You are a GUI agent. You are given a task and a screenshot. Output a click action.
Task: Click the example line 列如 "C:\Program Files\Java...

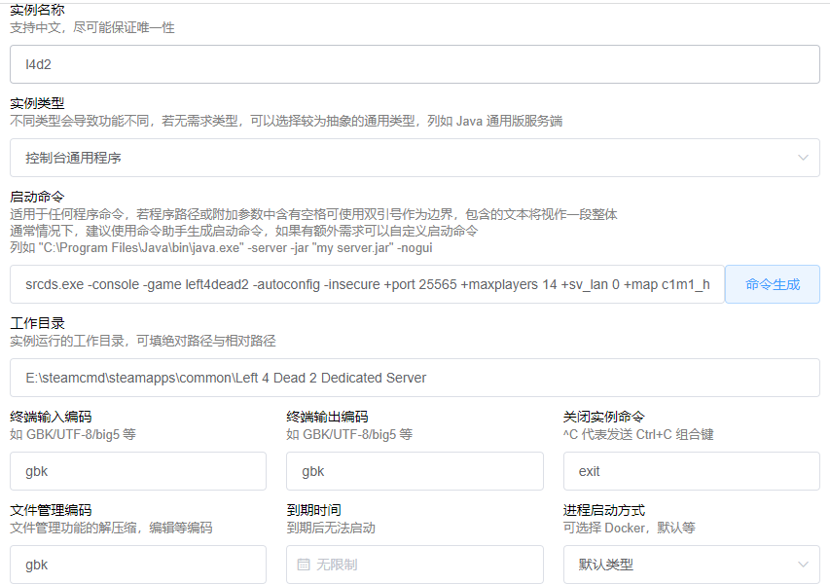pos(221,248)
